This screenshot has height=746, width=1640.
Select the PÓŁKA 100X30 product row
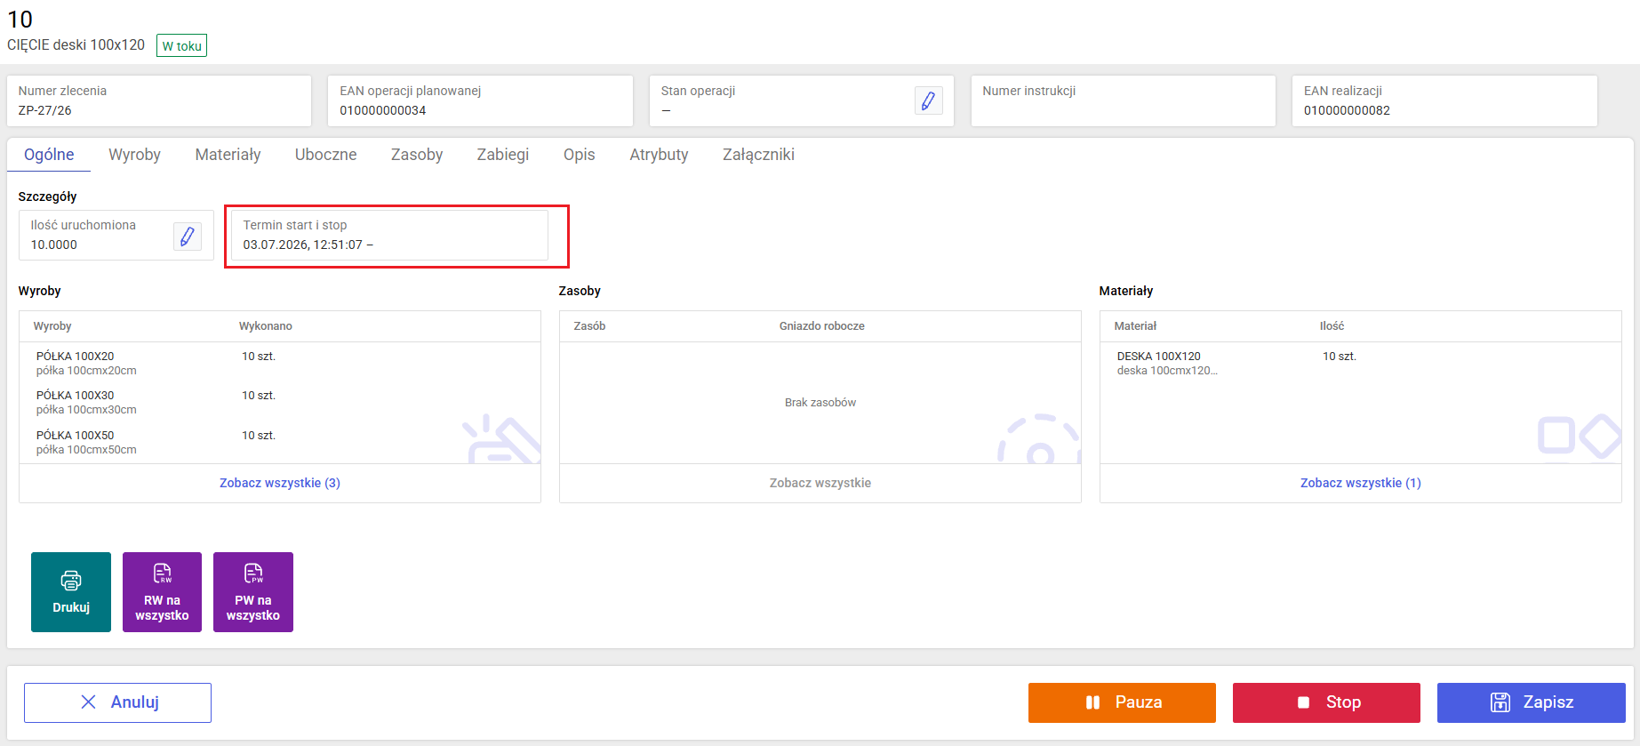tap(280, 402)
